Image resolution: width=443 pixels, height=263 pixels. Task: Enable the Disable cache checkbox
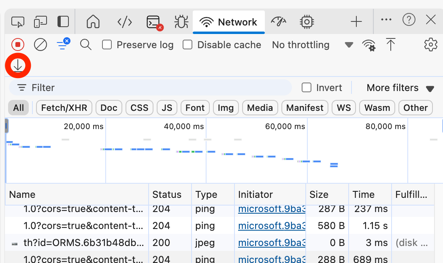coord(187,45)
